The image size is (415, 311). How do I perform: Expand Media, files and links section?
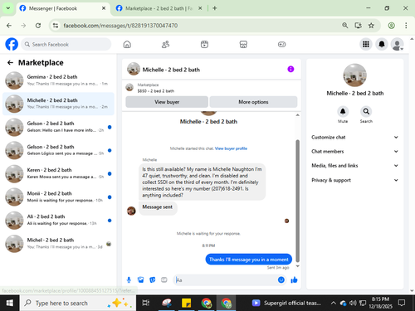point(355,166)
